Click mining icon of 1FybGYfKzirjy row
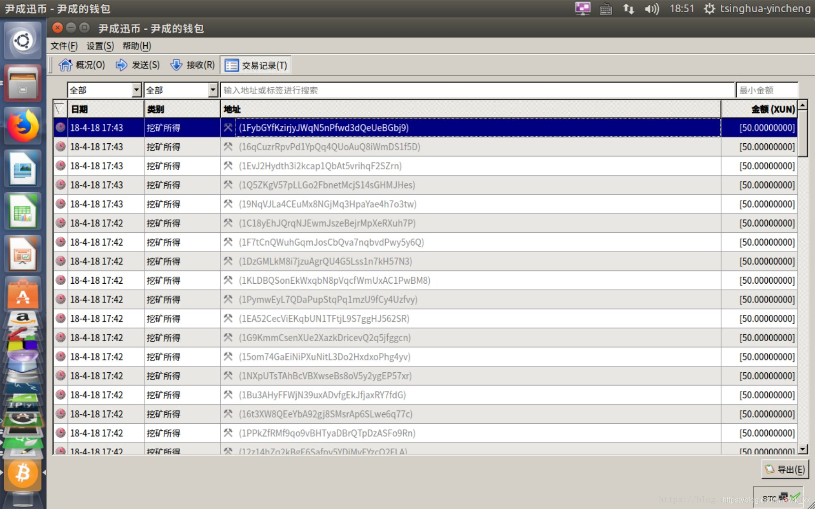This screenshot has height=509, width=815. 228,128
